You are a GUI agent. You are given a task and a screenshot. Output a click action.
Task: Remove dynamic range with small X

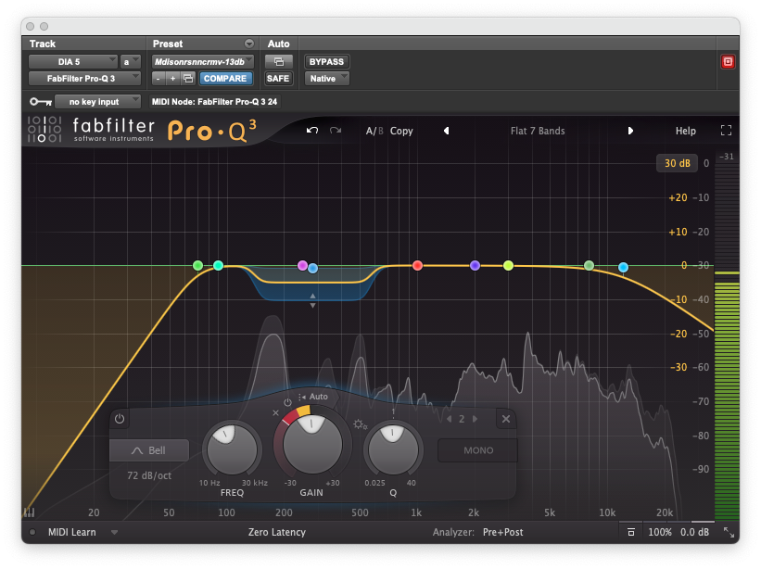275,412
